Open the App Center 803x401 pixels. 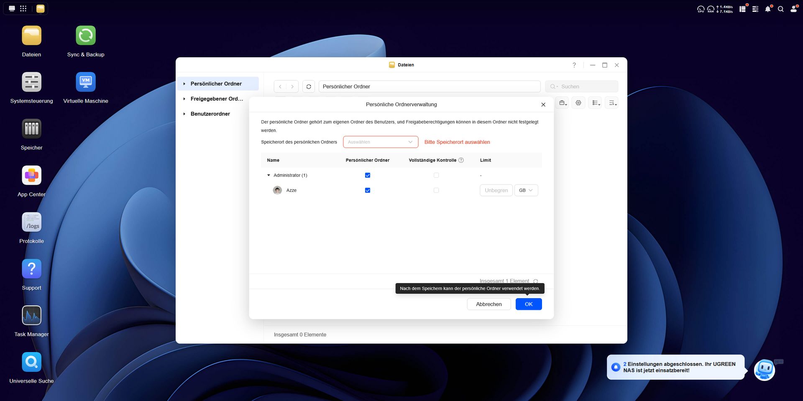pyautogui.click(x=31, y=175)
